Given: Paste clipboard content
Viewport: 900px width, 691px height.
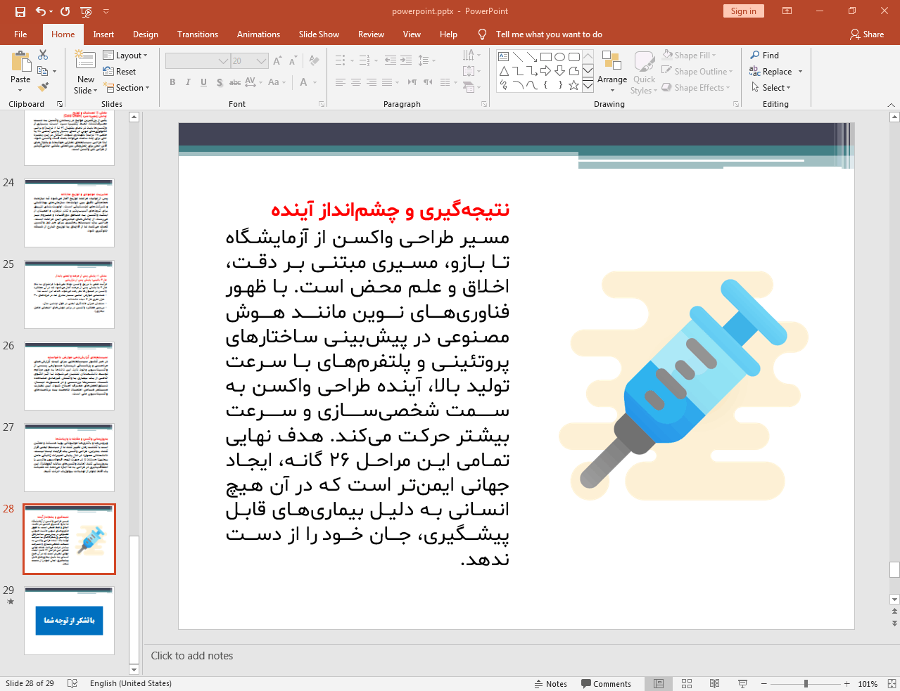Looking at the screenshot, I should 20,72.
